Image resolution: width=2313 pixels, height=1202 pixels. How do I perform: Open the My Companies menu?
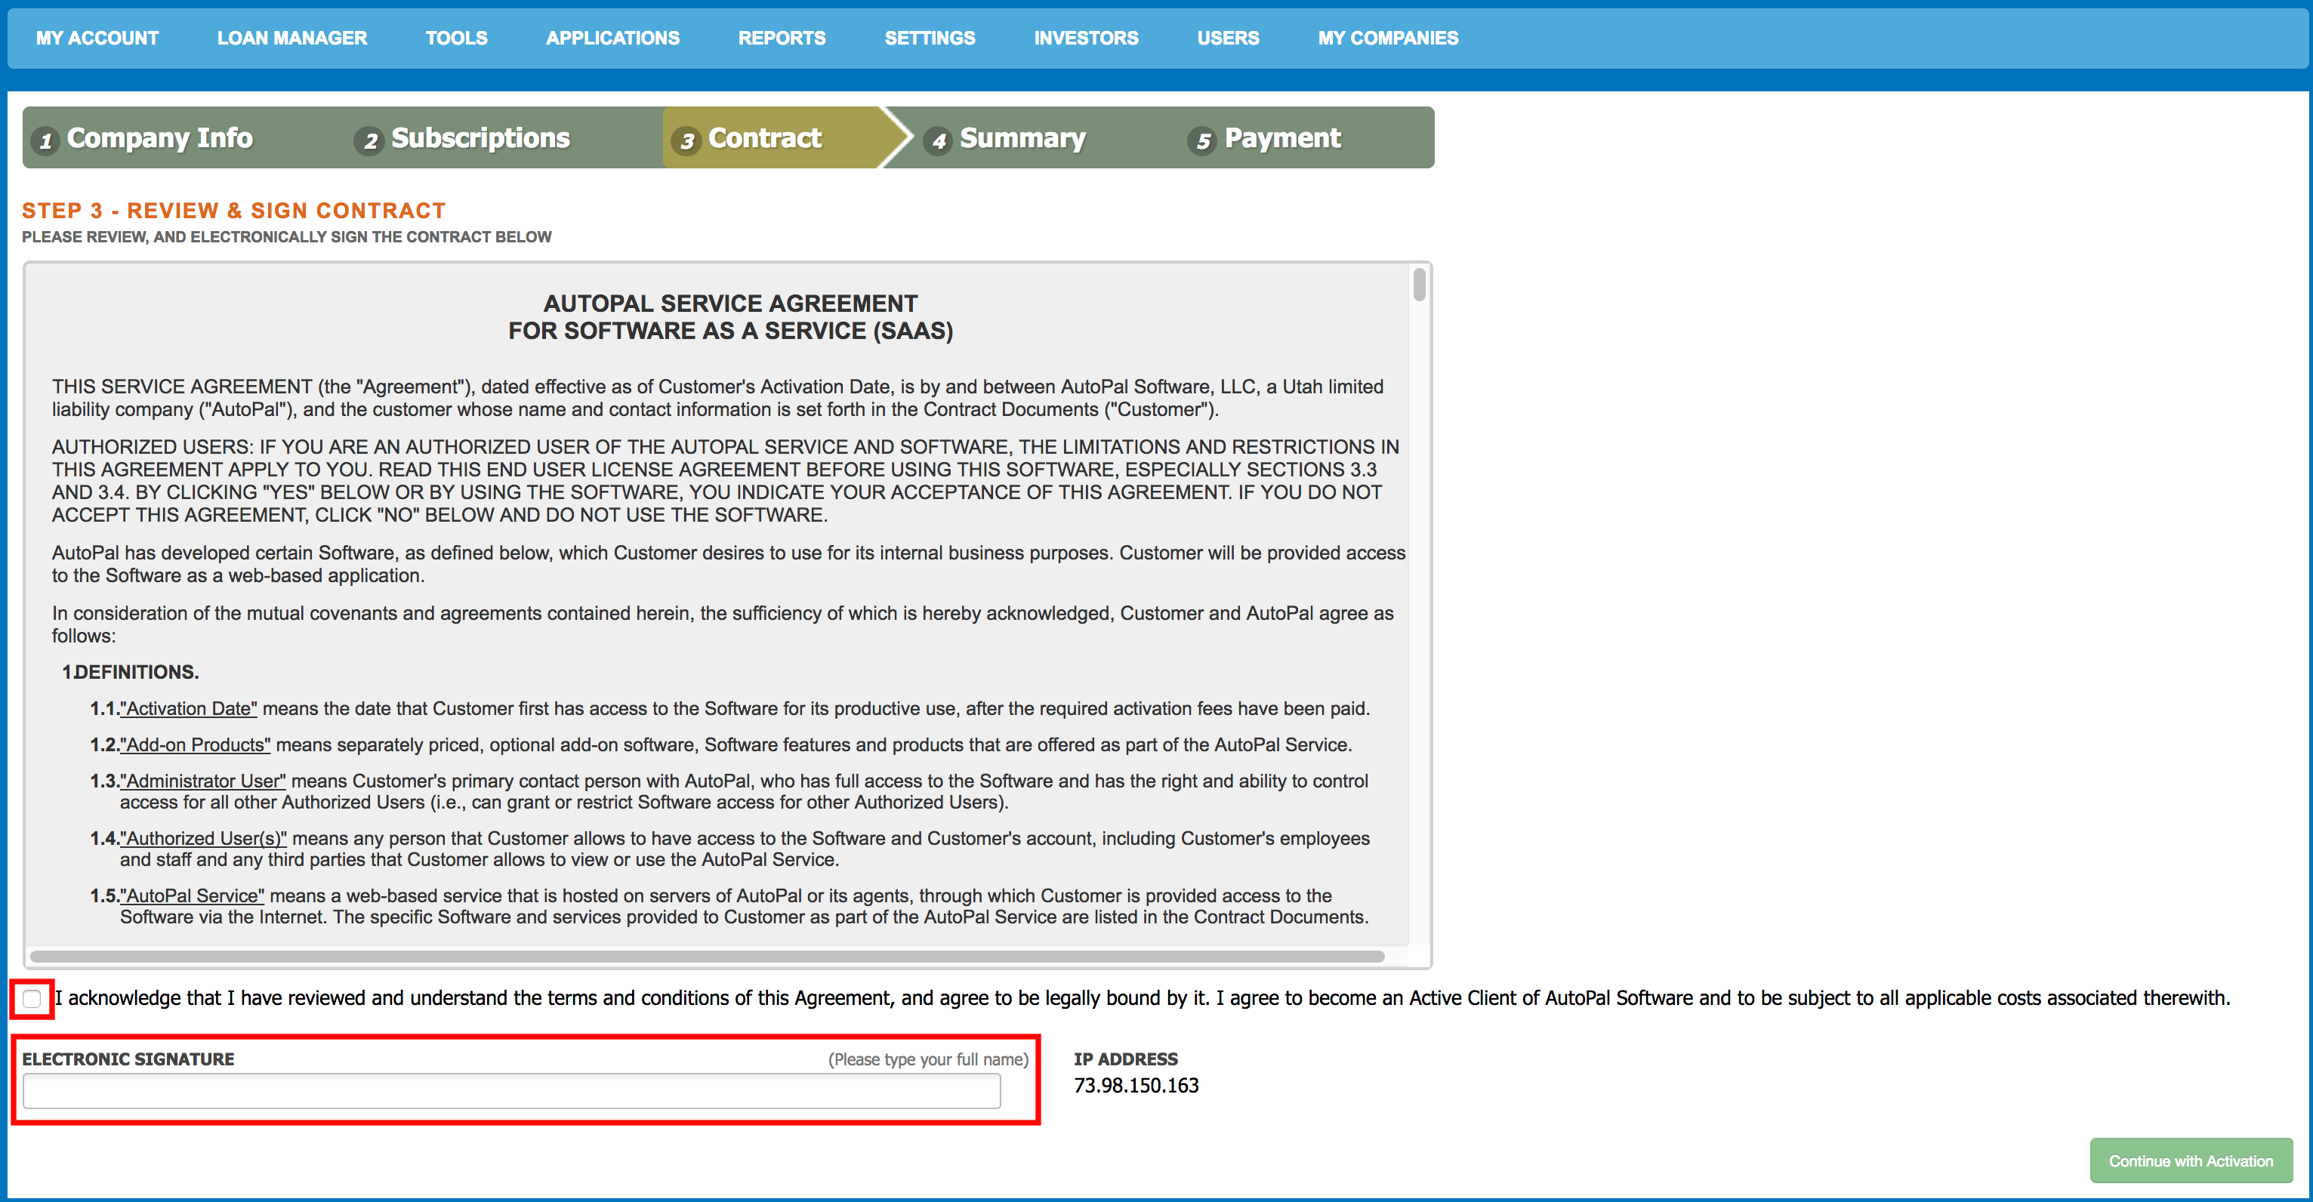click(x=1387, y=38)
